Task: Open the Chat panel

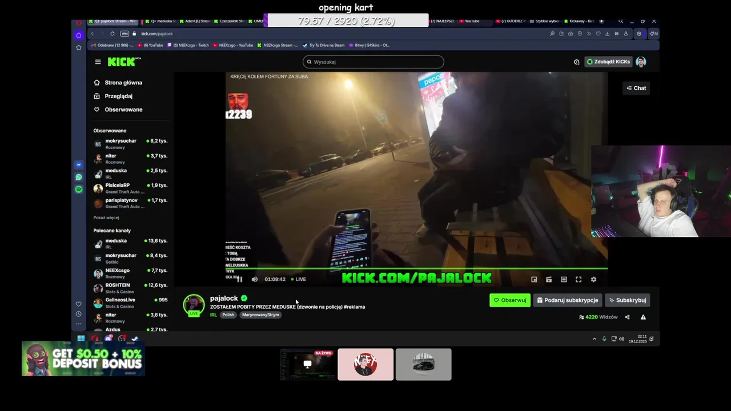Action: [636, 88]
